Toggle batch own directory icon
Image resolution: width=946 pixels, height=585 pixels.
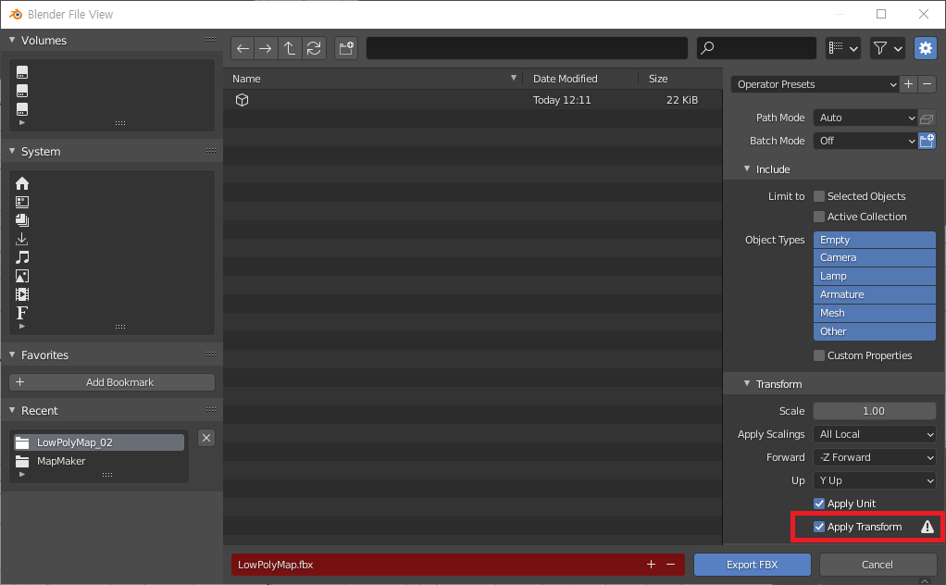click(927, 141)
